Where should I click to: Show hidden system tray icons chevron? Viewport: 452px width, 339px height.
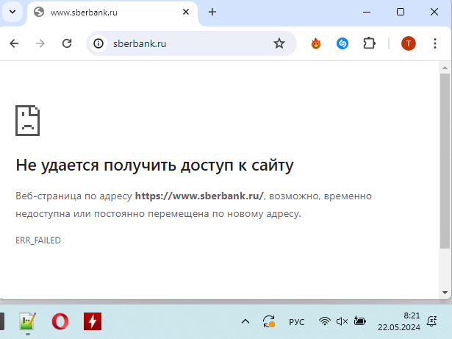[245, 321]
